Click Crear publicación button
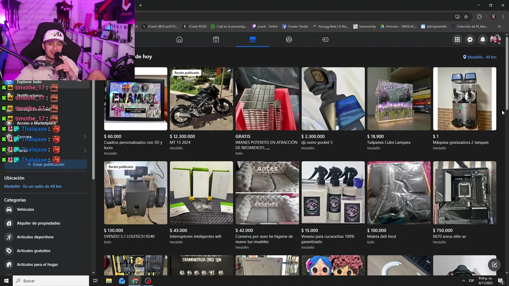509x286 pixels. click(x=45, y=164)
